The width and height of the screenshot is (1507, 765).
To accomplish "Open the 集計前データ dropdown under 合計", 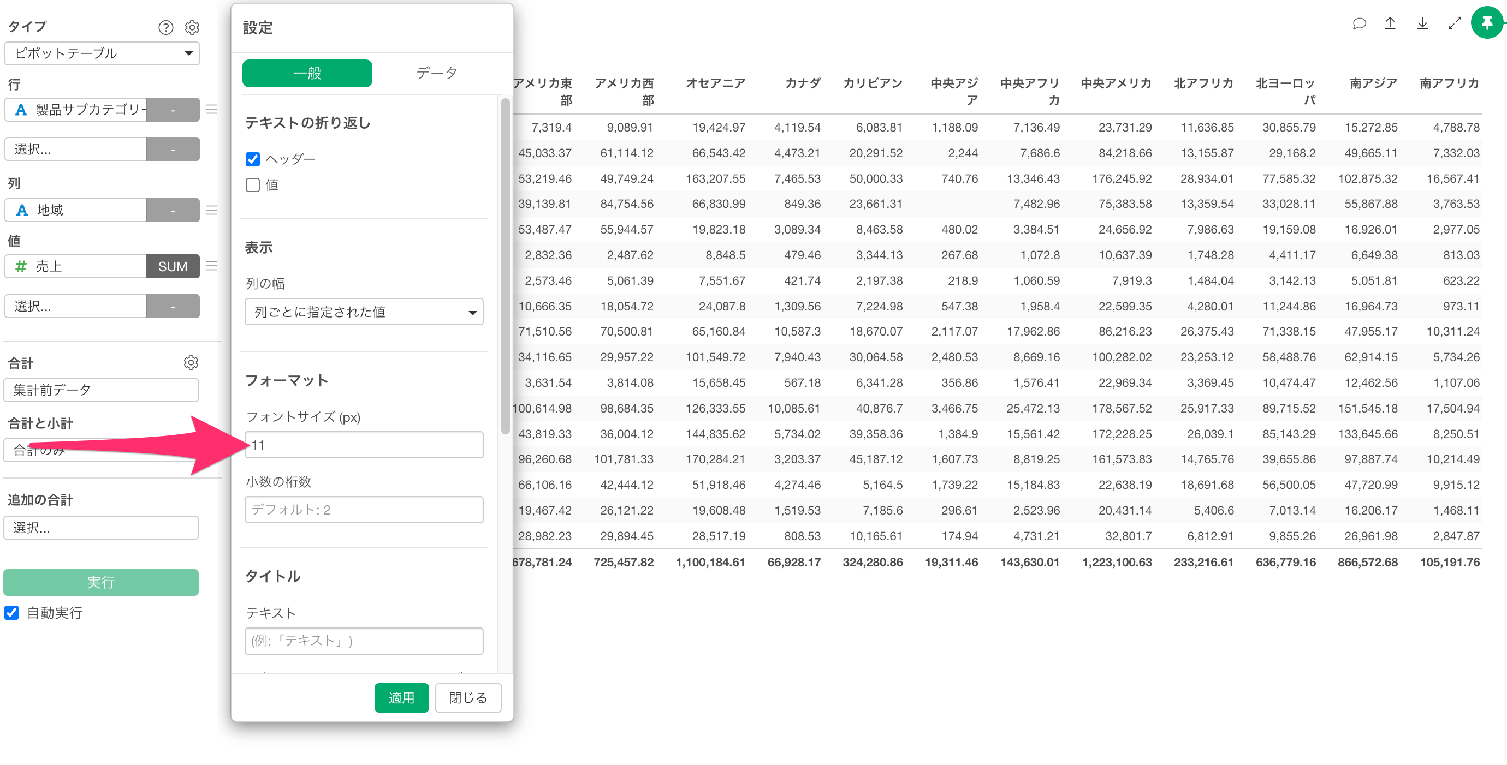I will [101, 390].
